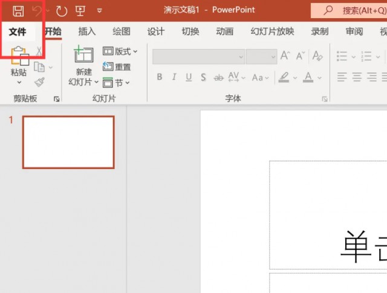Toggle Italic formatting
387x293 pixels.
coord(174,77)
